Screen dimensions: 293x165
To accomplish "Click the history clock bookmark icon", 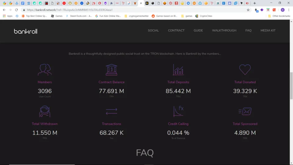I will point(17,16).
